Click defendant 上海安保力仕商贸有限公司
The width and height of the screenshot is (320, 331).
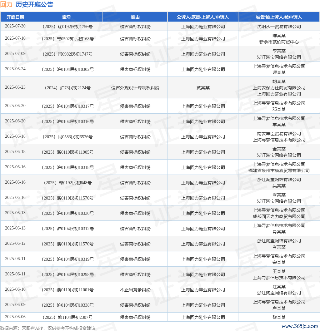coord(279,88)
